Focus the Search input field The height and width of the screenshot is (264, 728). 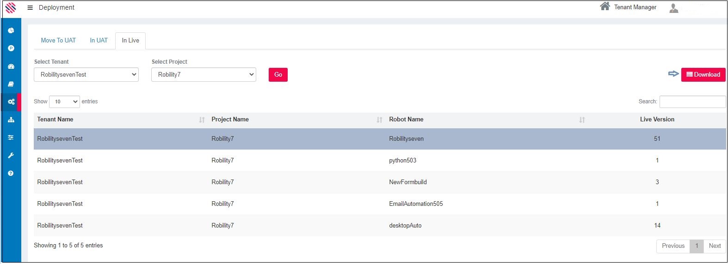point(692,102)
